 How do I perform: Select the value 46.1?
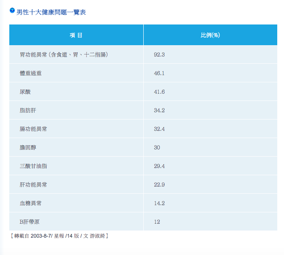coord(159,73)
